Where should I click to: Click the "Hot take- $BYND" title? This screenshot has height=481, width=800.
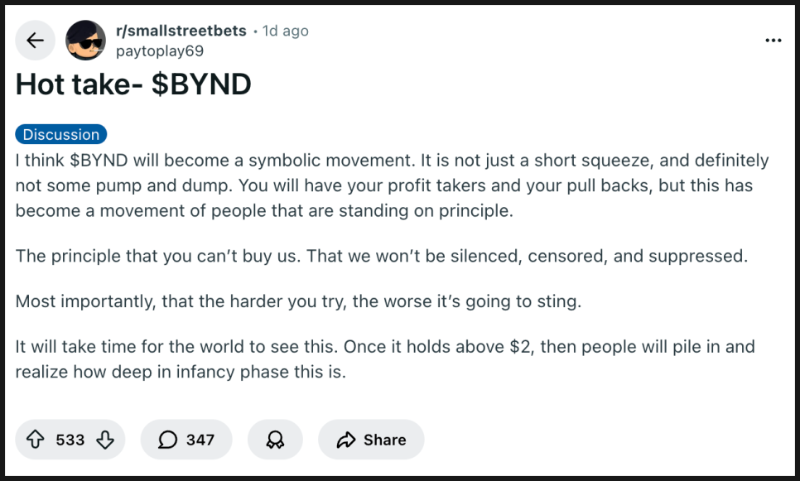click(x=133, y=84)
